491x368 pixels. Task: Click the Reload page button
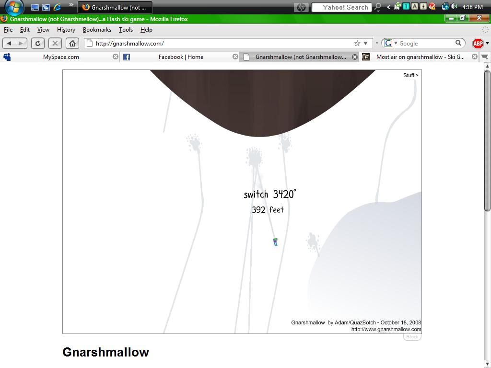tap(38, 43)
